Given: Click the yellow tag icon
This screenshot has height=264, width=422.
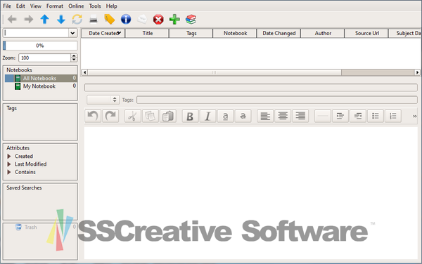Looking at the screenshot, I should coord(110,20).
